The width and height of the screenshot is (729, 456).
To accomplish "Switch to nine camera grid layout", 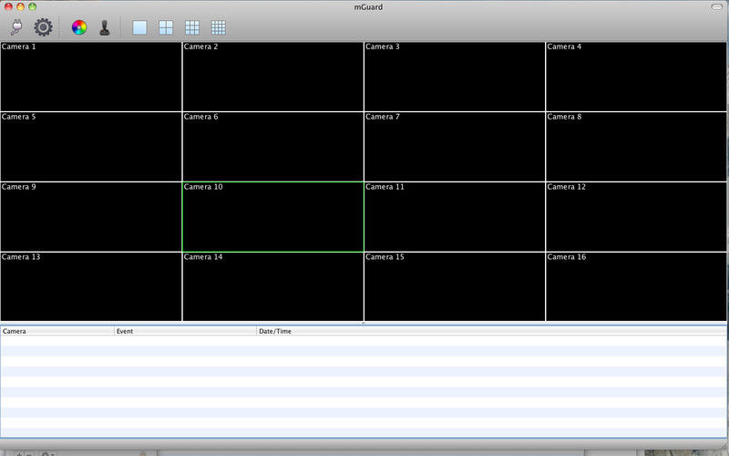I will [x=192, y=27].
